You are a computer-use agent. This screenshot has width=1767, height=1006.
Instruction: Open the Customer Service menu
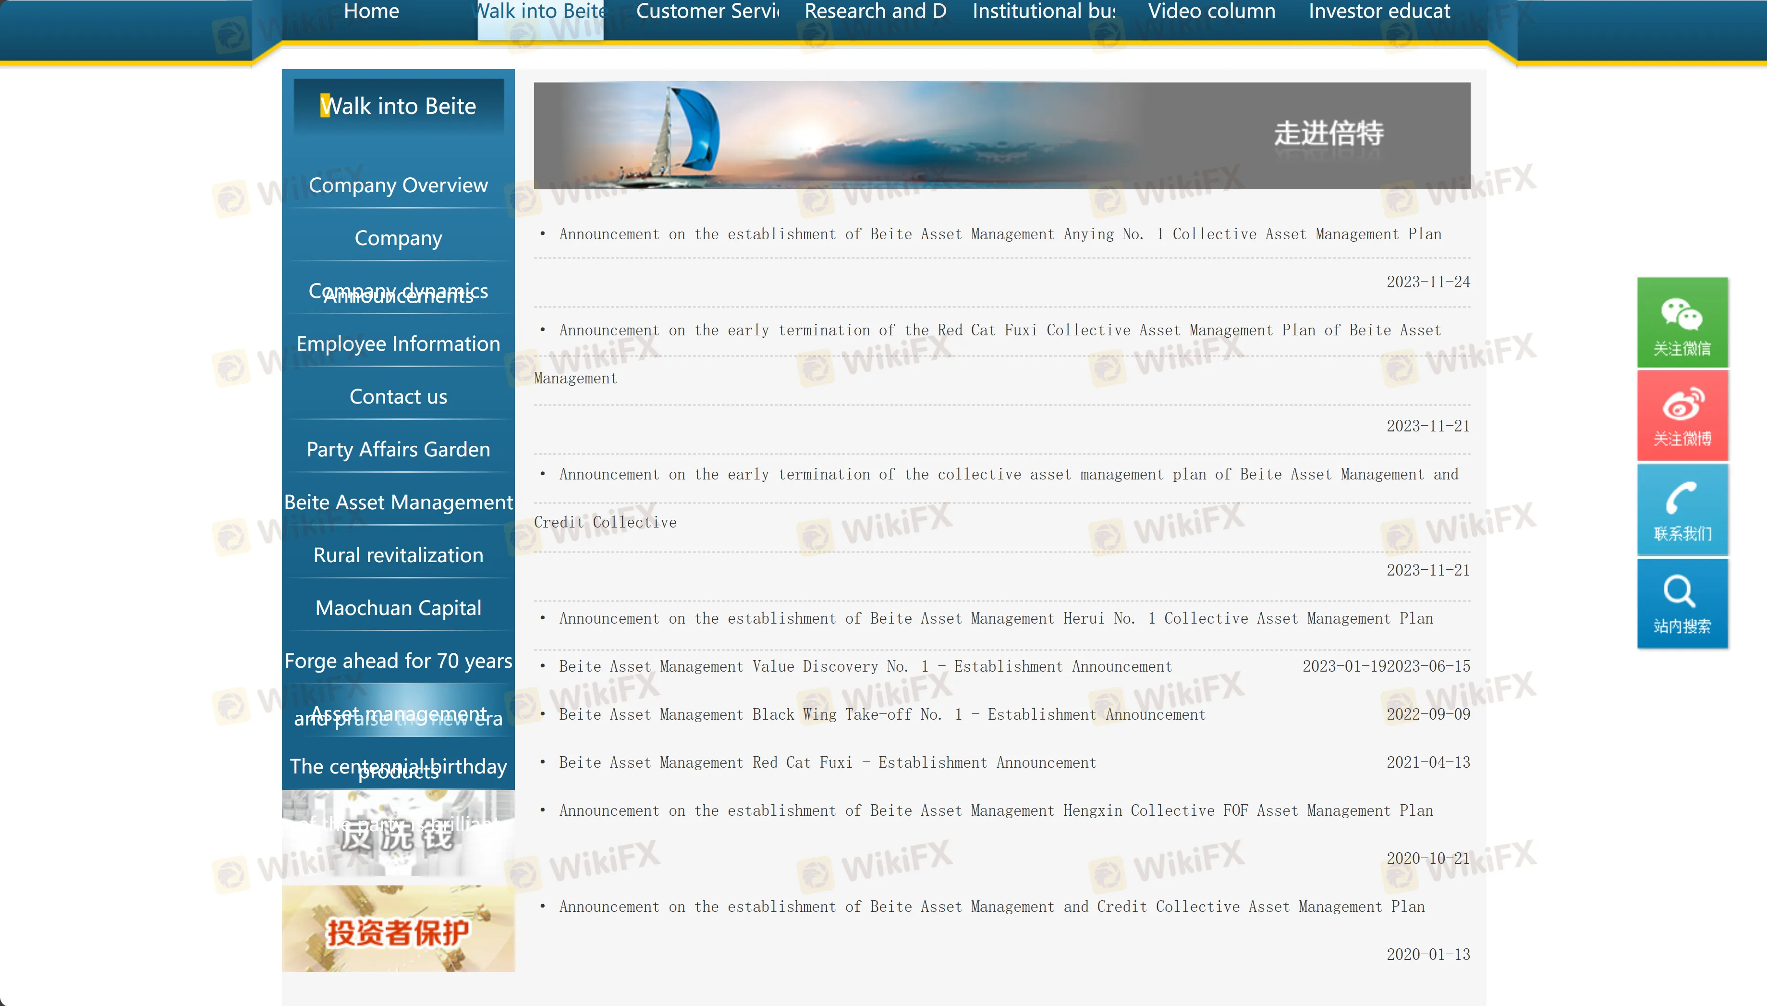click(x=706, y=11)
